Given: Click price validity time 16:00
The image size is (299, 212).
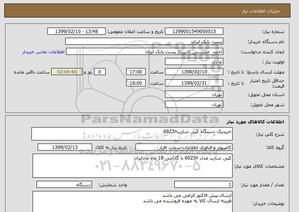Looking at the screenshot, I should pyautogui.click(x=136, y=83).
